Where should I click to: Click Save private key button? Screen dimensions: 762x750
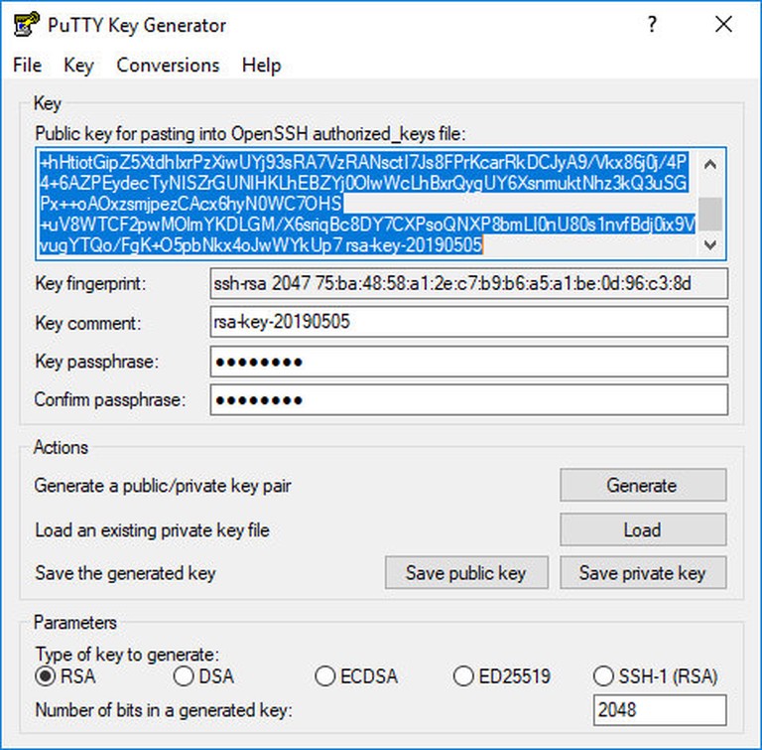point(643,573)
